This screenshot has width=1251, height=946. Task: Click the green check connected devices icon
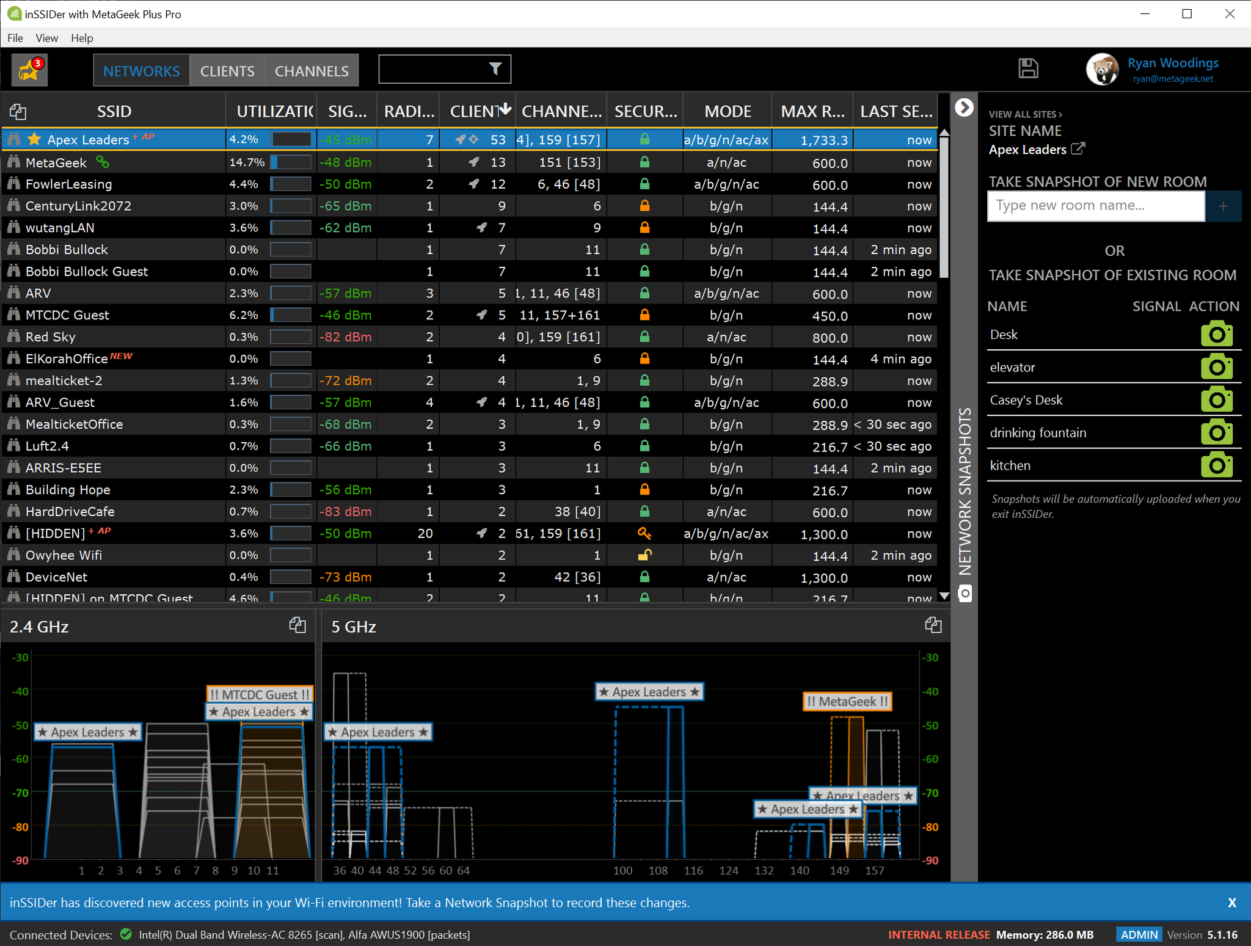pyautogui.click(x=126, y=934)
